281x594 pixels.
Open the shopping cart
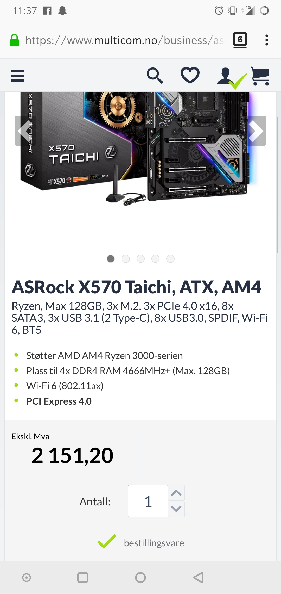(x=260, y=76)
